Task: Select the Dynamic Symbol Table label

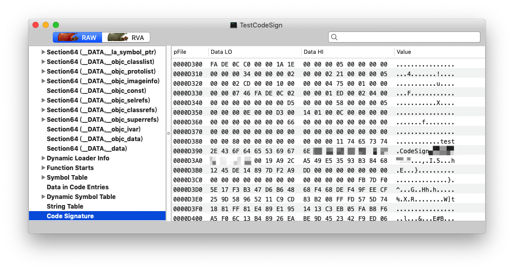Action: (x=81, y=196)
